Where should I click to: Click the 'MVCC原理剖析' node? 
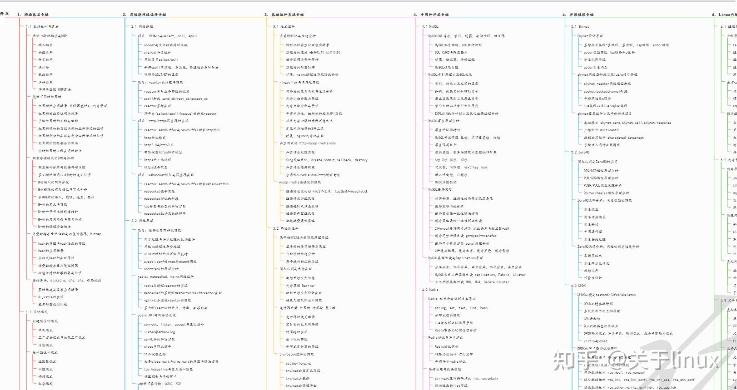click(446, 182)
